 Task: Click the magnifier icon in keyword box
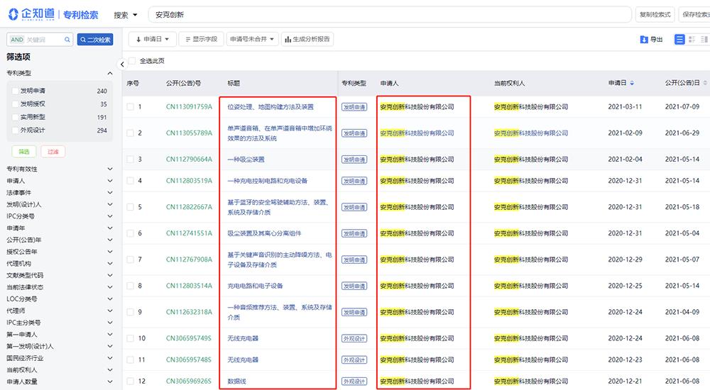click(67, 40)
